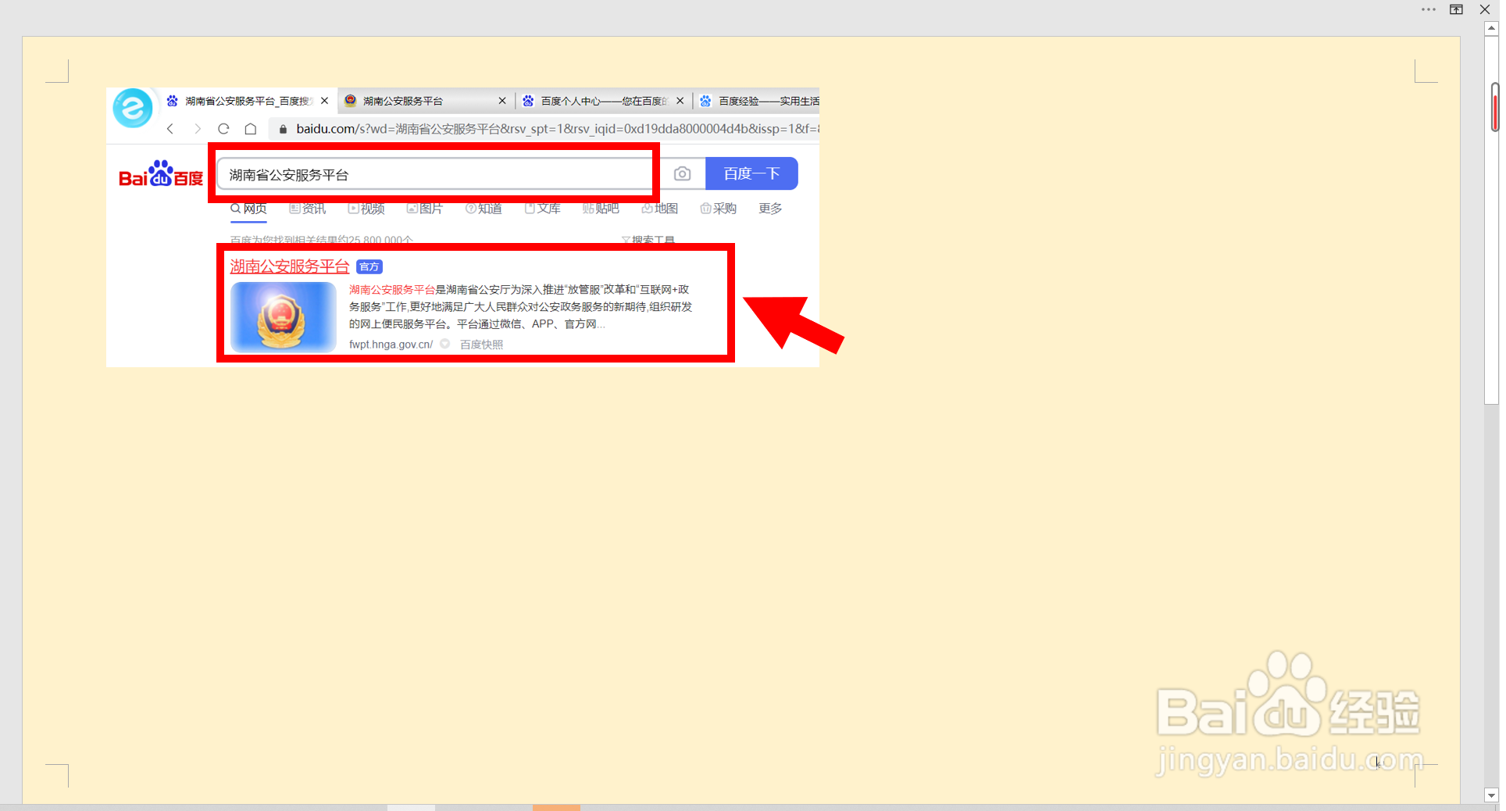Viewport: 1506px width, 811px height.
Task: Select the 网页 search category
Action: tap(248, 209)
